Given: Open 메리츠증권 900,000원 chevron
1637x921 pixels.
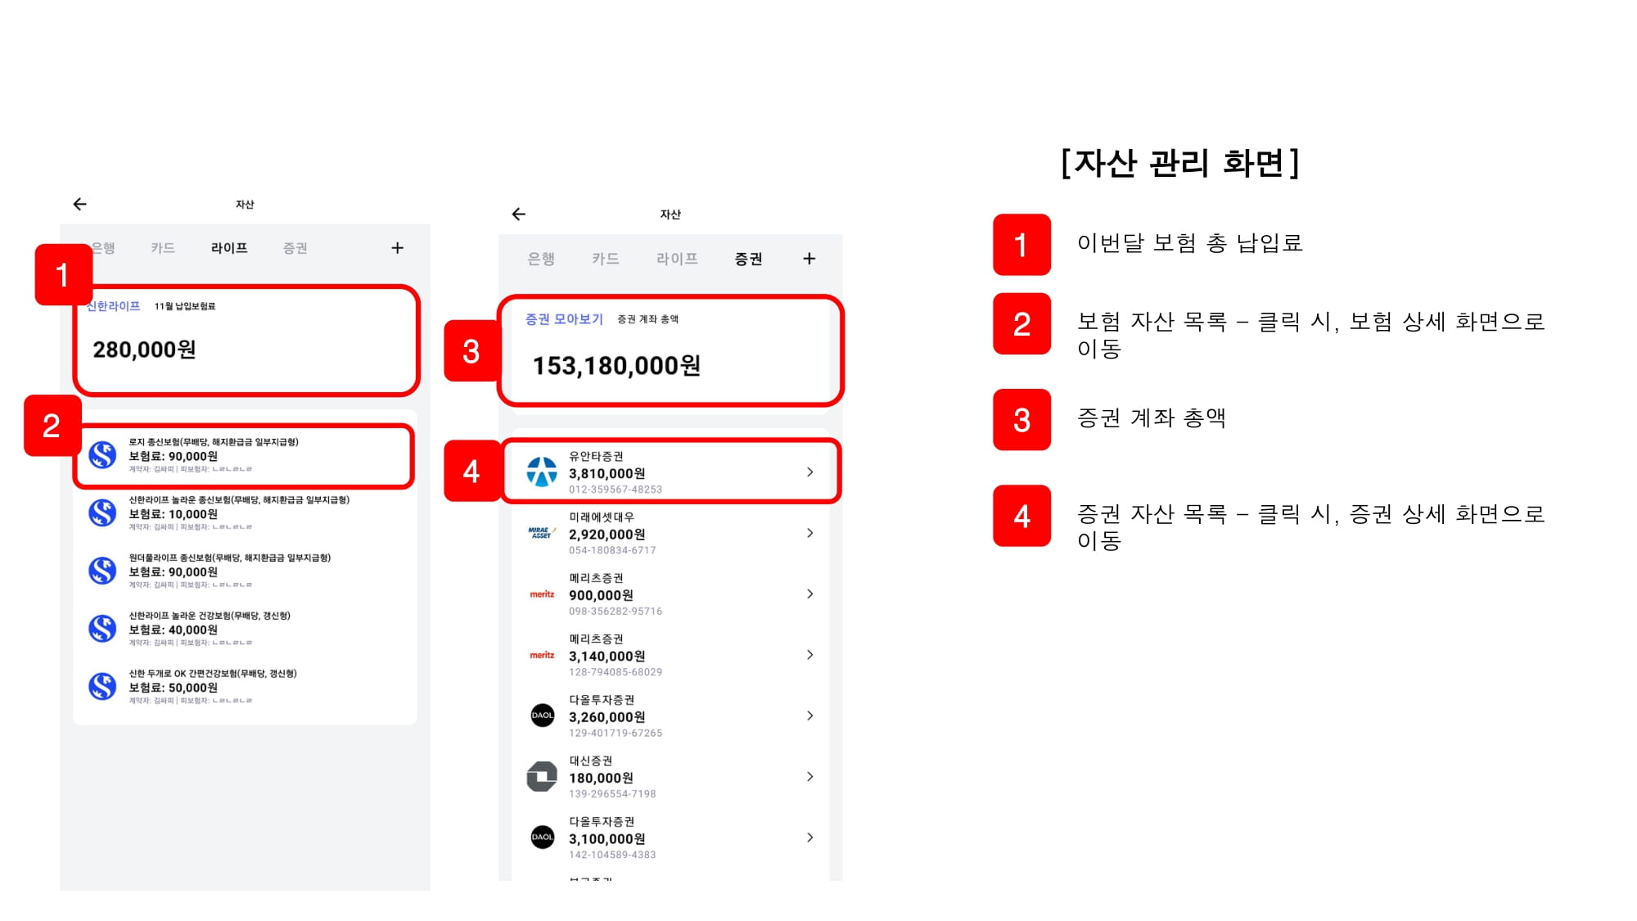Looking at the screenshot, I should point(809,594).
